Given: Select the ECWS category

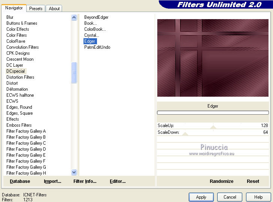Looking at the screenshot, I should tap(12, 101).
